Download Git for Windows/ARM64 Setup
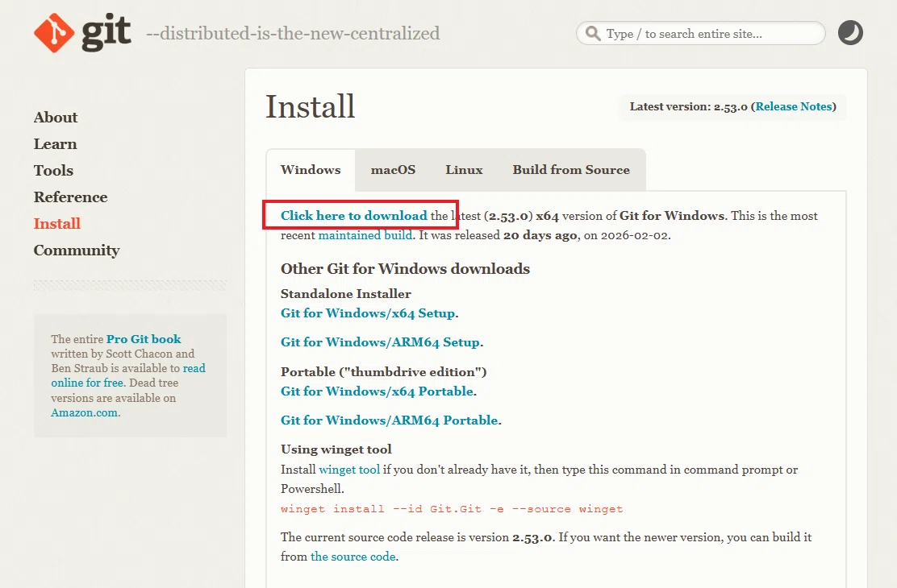This screenshot has width=897, height=588. 381,342
